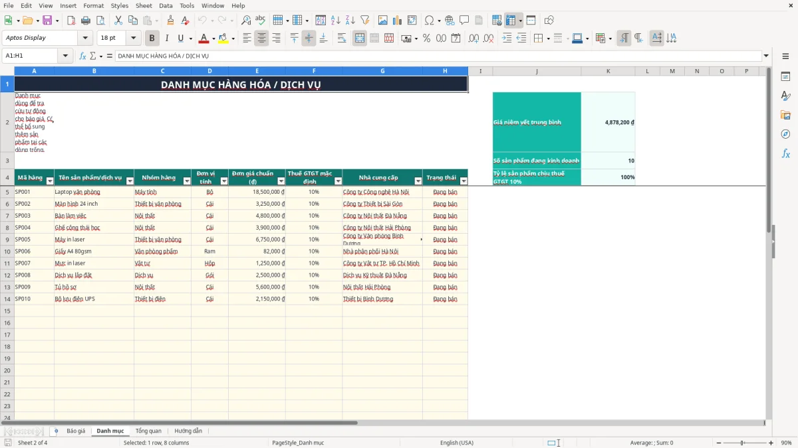Toggle Align Left
This screenshot has width=798, height=448.
tap(247, 38)
